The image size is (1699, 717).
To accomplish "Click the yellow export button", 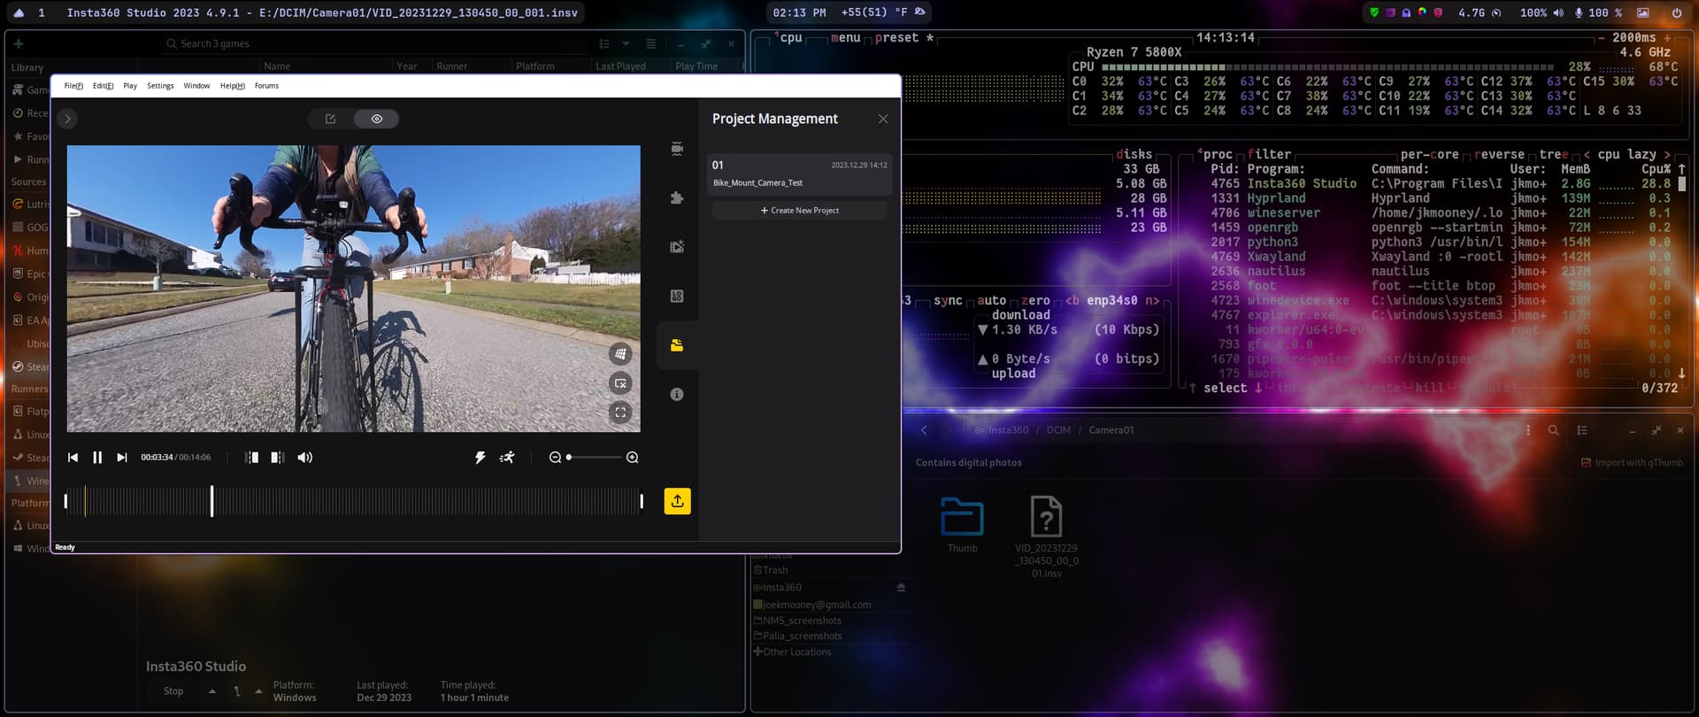I will (x=677, y=501).
